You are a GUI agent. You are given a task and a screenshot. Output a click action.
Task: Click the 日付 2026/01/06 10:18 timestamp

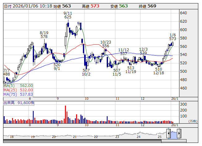pyautogui.click(x=28, y=6)
